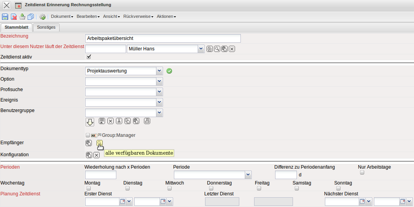This screenshot has width=414, height=207.
Task: Click the Bezeichnung text input field
Action: (x=163, y=38)
